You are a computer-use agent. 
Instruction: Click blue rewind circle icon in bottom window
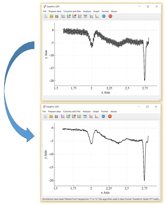click(104, 116)
